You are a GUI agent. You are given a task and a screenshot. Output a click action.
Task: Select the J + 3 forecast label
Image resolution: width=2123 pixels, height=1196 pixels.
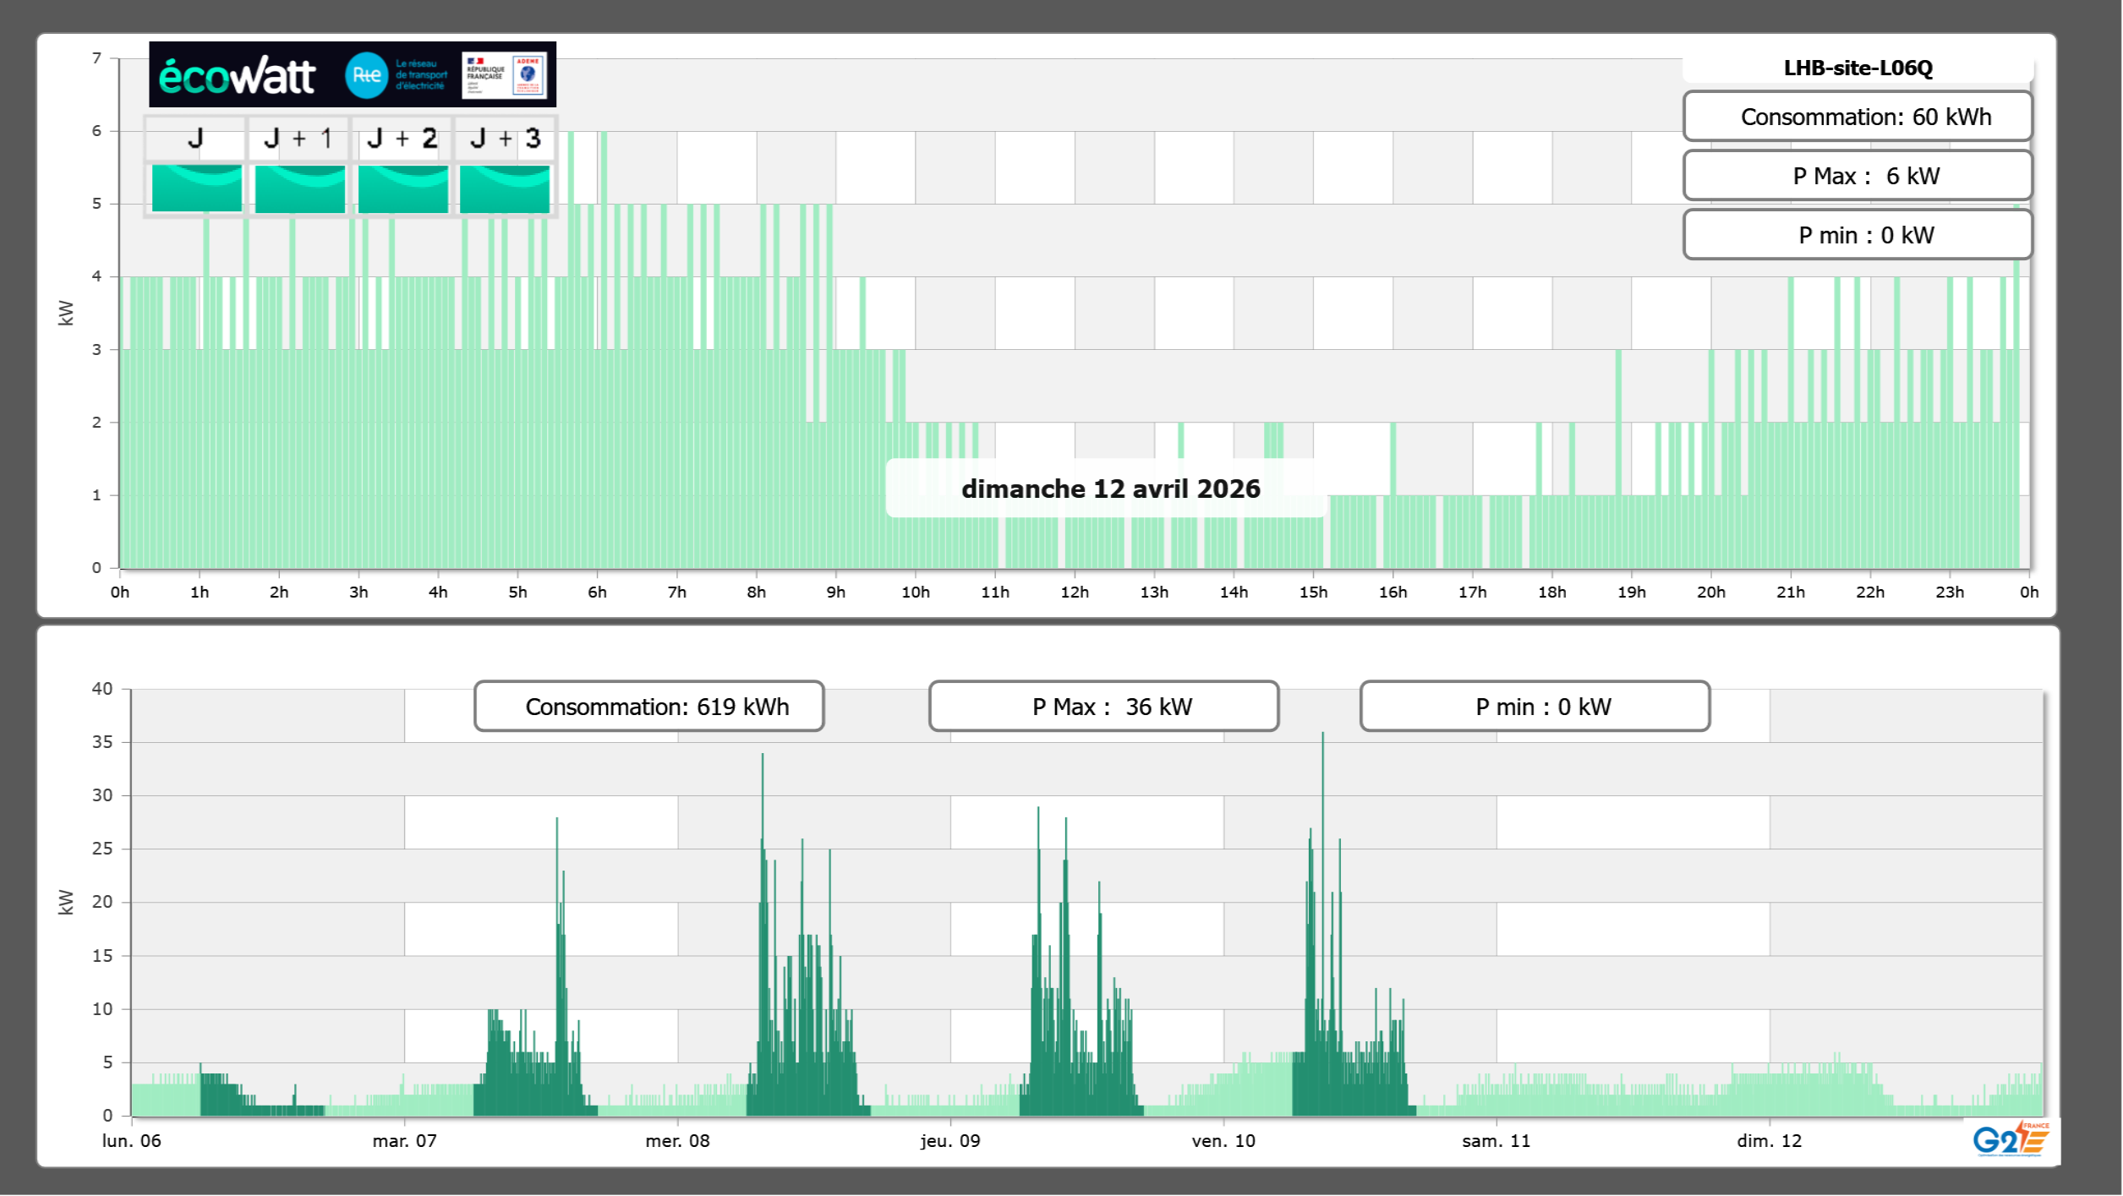tap(505, 139)
